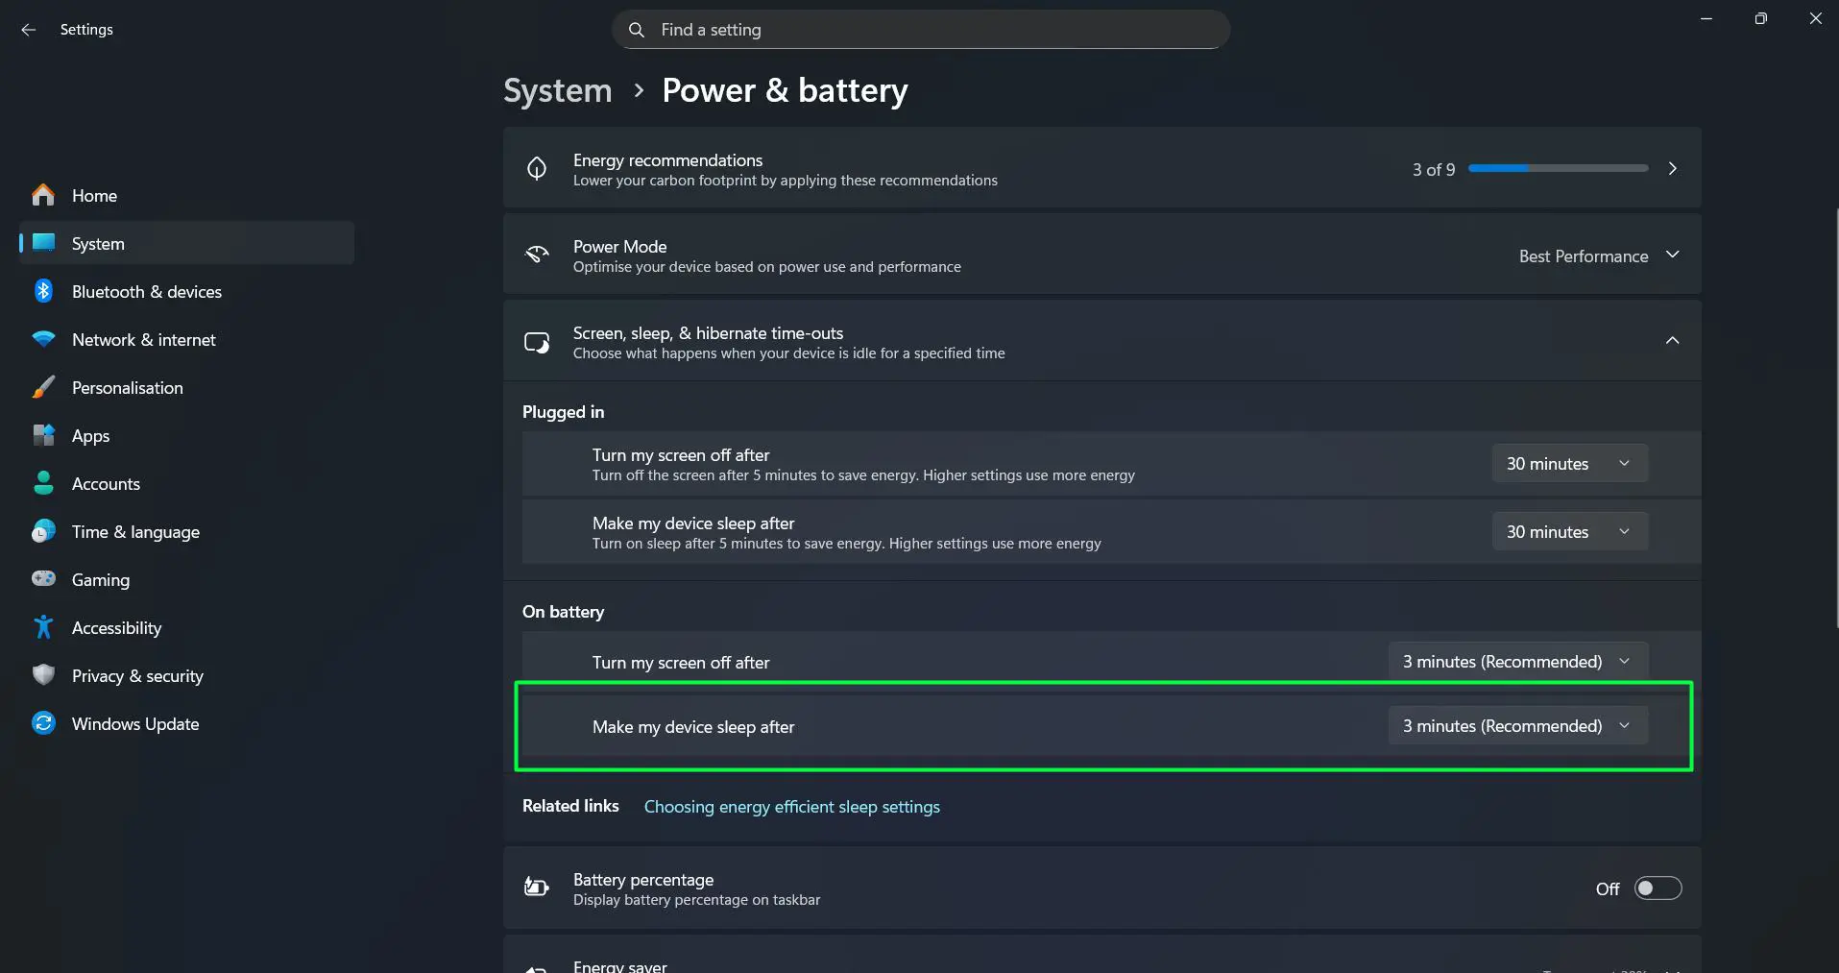Click the Home entry in sidebar
This screenshot has height=973, width=1839.
point(93,195)
